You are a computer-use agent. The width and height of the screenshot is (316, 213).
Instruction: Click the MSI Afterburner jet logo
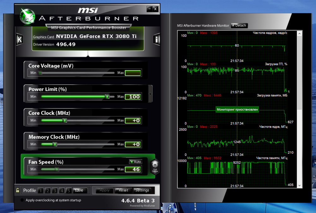28,17
